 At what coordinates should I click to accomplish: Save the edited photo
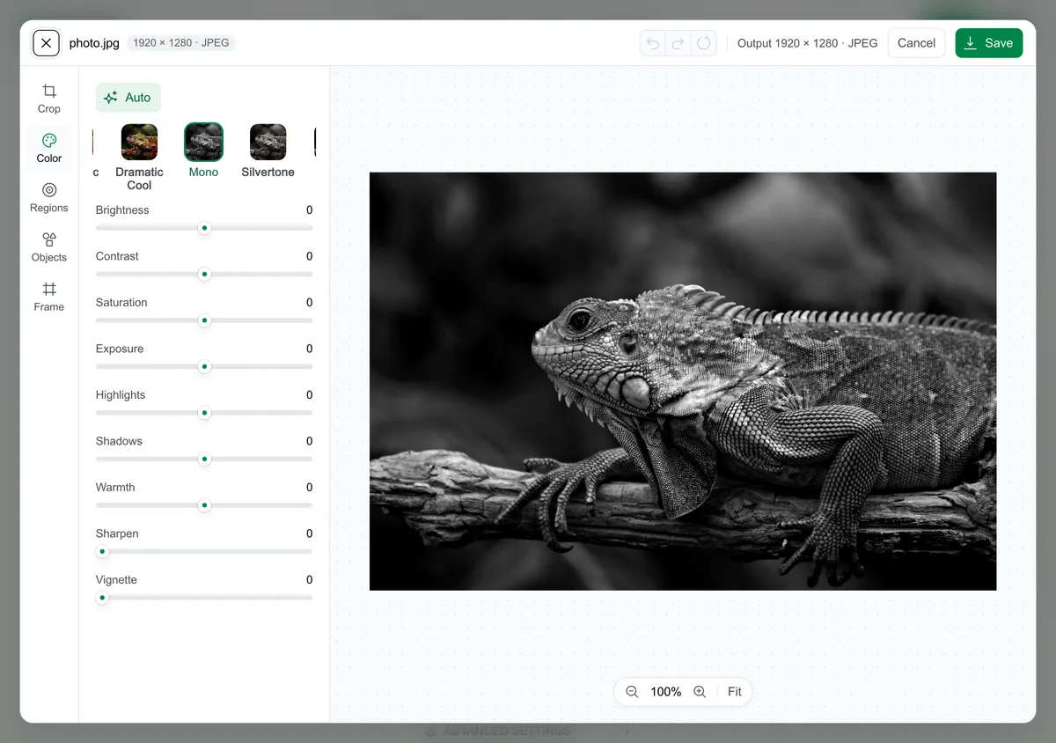989,43
